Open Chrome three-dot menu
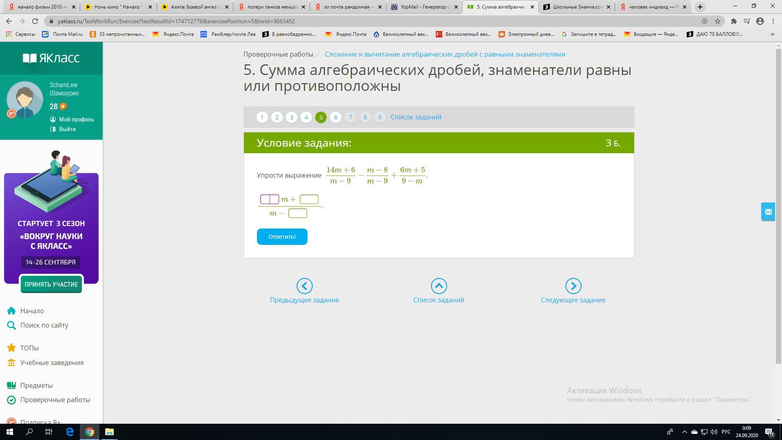 click(773, 21)
